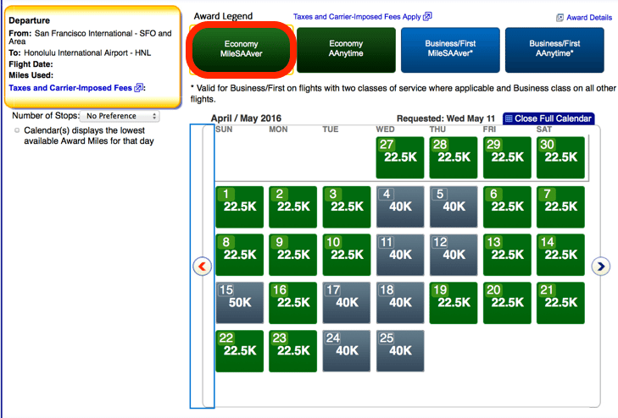Select May 8 at 22.5K miles

[240, 255]
